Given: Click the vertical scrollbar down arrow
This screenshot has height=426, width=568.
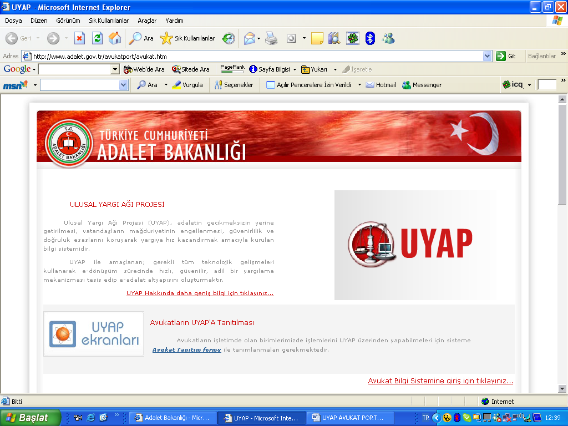Looking at the screenshot, I should click(562, 389).
